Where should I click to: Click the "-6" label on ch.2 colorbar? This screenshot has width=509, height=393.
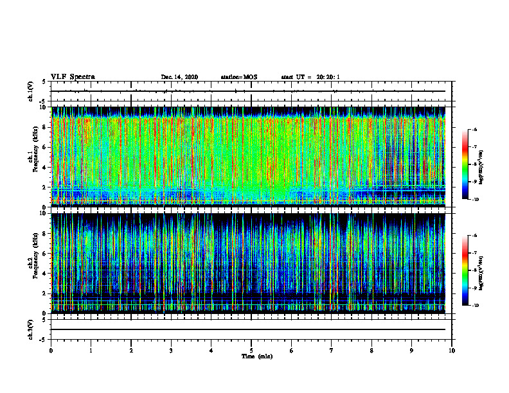474,236
